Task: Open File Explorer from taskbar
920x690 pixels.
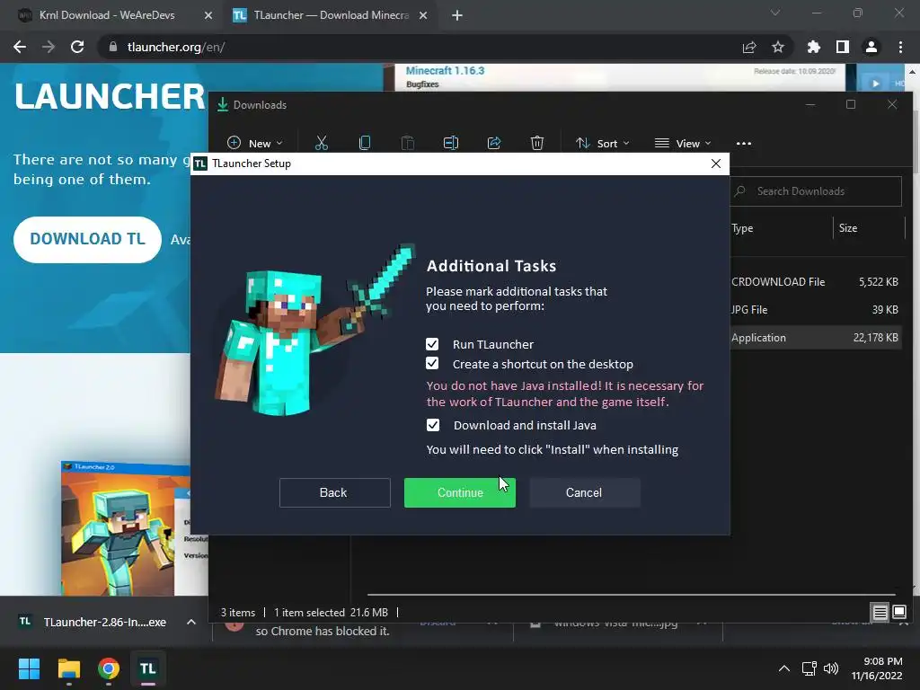Action: pos(68,668)
